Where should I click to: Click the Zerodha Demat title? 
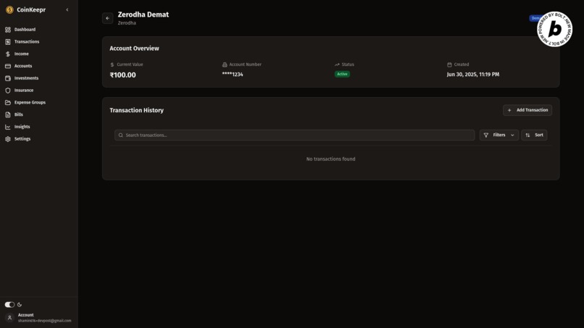143,14
